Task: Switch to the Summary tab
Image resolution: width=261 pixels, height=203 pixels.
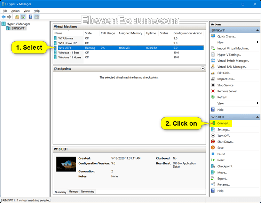Action: 61,192
